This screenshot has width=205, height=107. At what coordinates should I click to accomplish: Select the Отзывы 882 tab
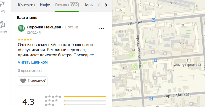click(x=67, y=5)
